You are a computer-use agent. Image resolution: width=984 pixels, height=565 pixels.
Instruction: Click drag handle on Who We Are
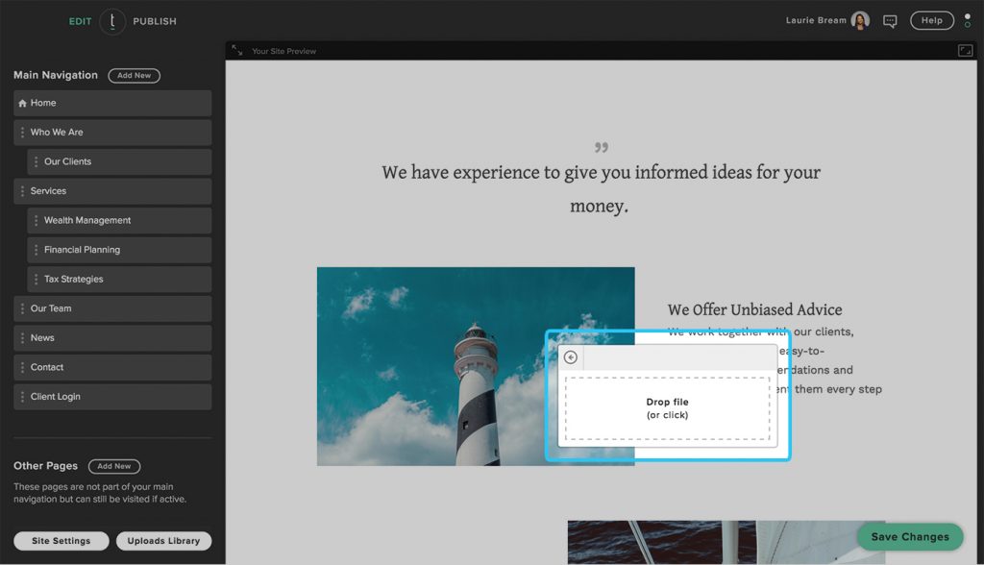click(x=22, y=133)
